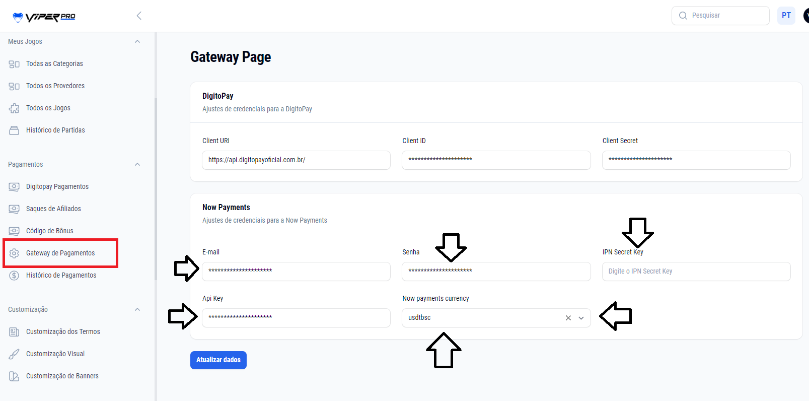This screenshot has height=401, width=809.
Task: Switch language using the PT button
Action: point(786,16)
